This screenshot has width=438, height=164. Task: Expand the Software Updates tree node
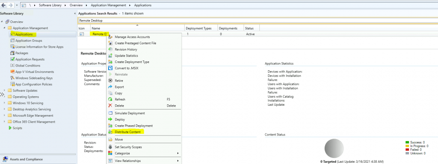[x=4, y=91]
